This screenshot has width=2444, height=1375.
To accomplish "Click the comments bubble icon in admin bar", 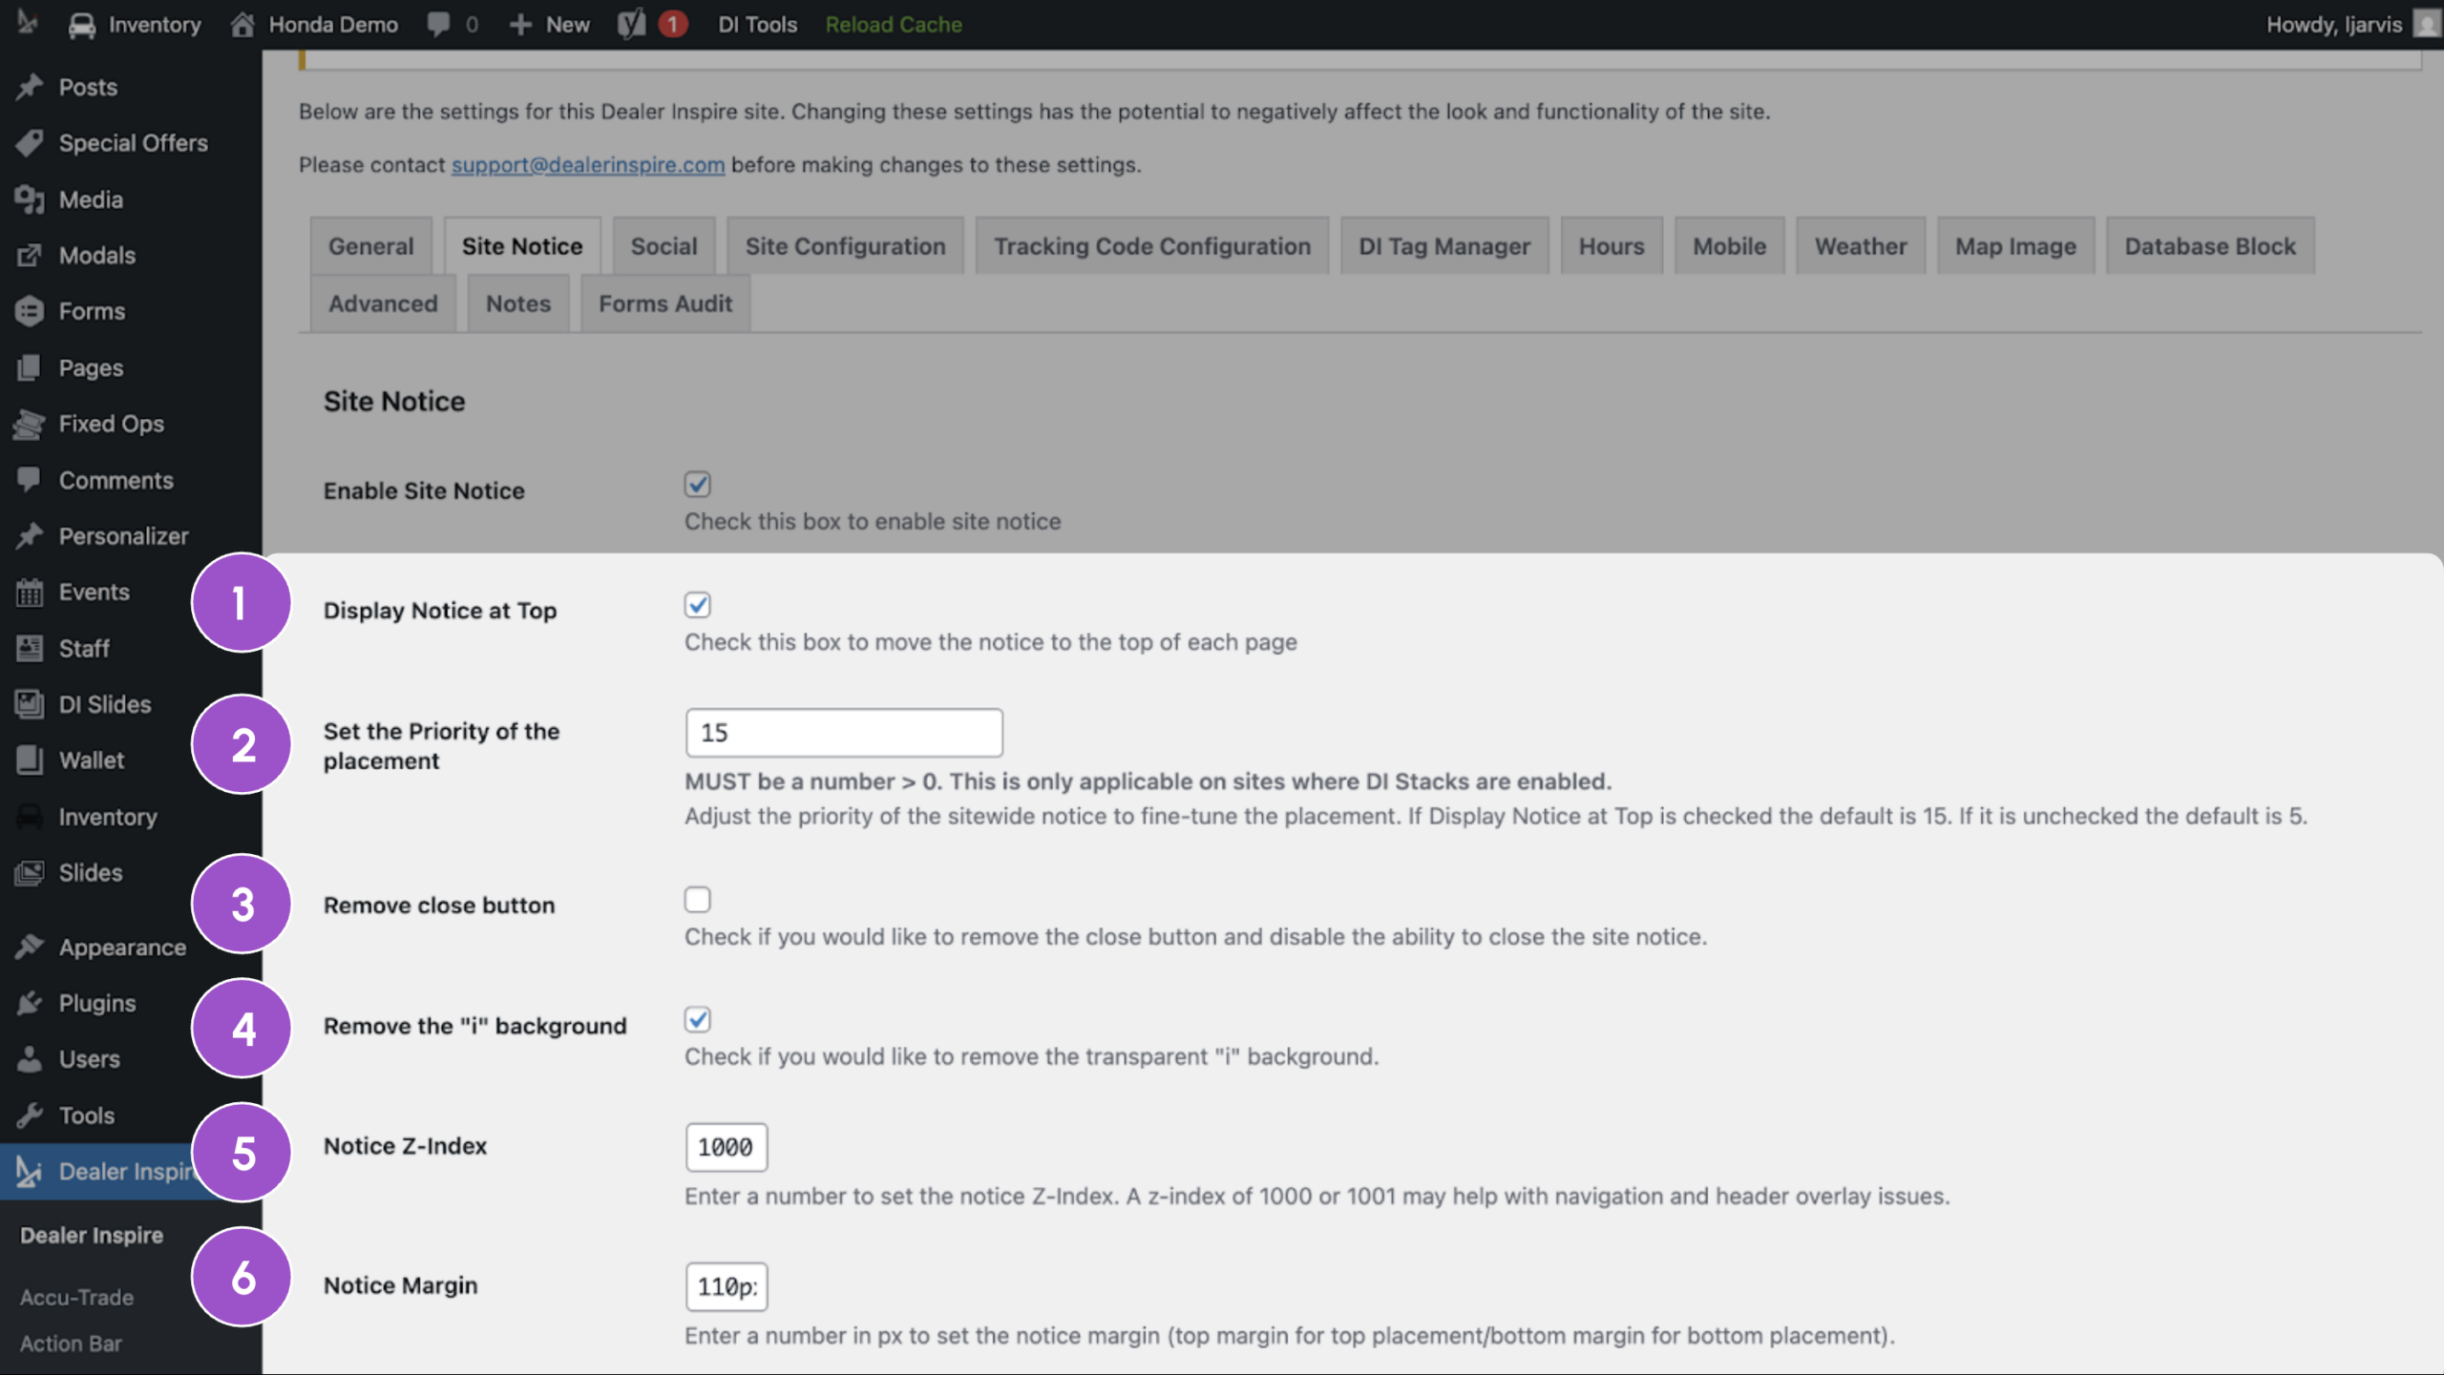I will [x=438, y=25].
